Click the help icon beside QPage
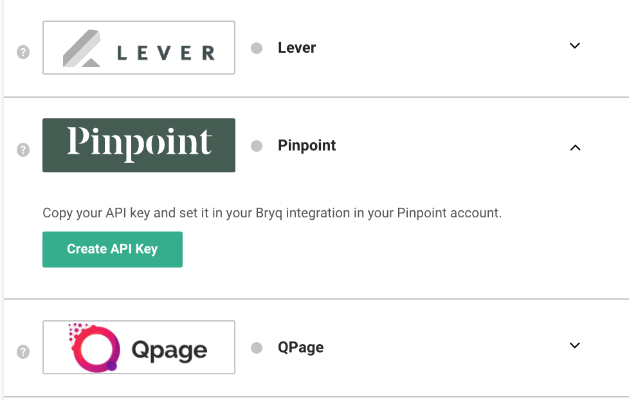Image resolution: width=629 pixels, height=400 pixels. (23, 352)
